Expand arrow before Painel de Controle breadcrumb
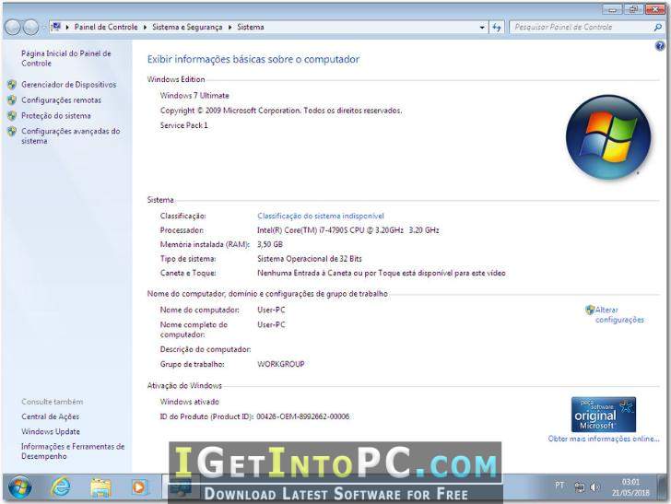Screen dimensions: 671x504 click(x=67, y=27)
